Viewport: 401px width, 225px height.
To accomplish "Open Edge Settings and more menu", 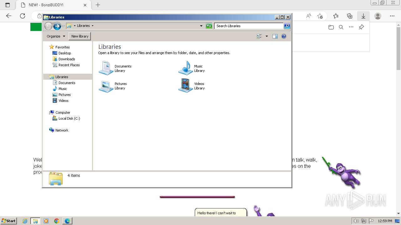I will (392, 16).
